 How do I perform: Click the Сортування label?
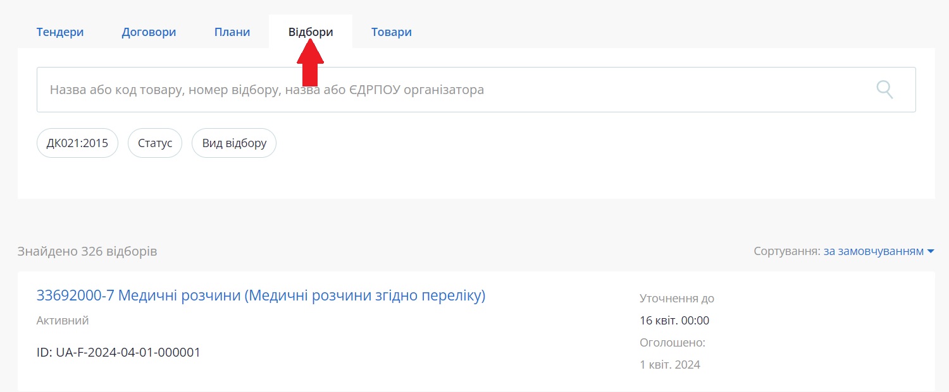coord(786,251)
